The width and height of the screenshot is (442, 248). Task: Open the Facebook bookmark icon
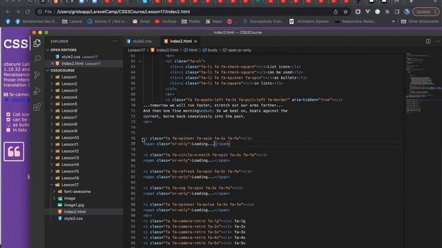pyautogui.click(x=8, y=21)
